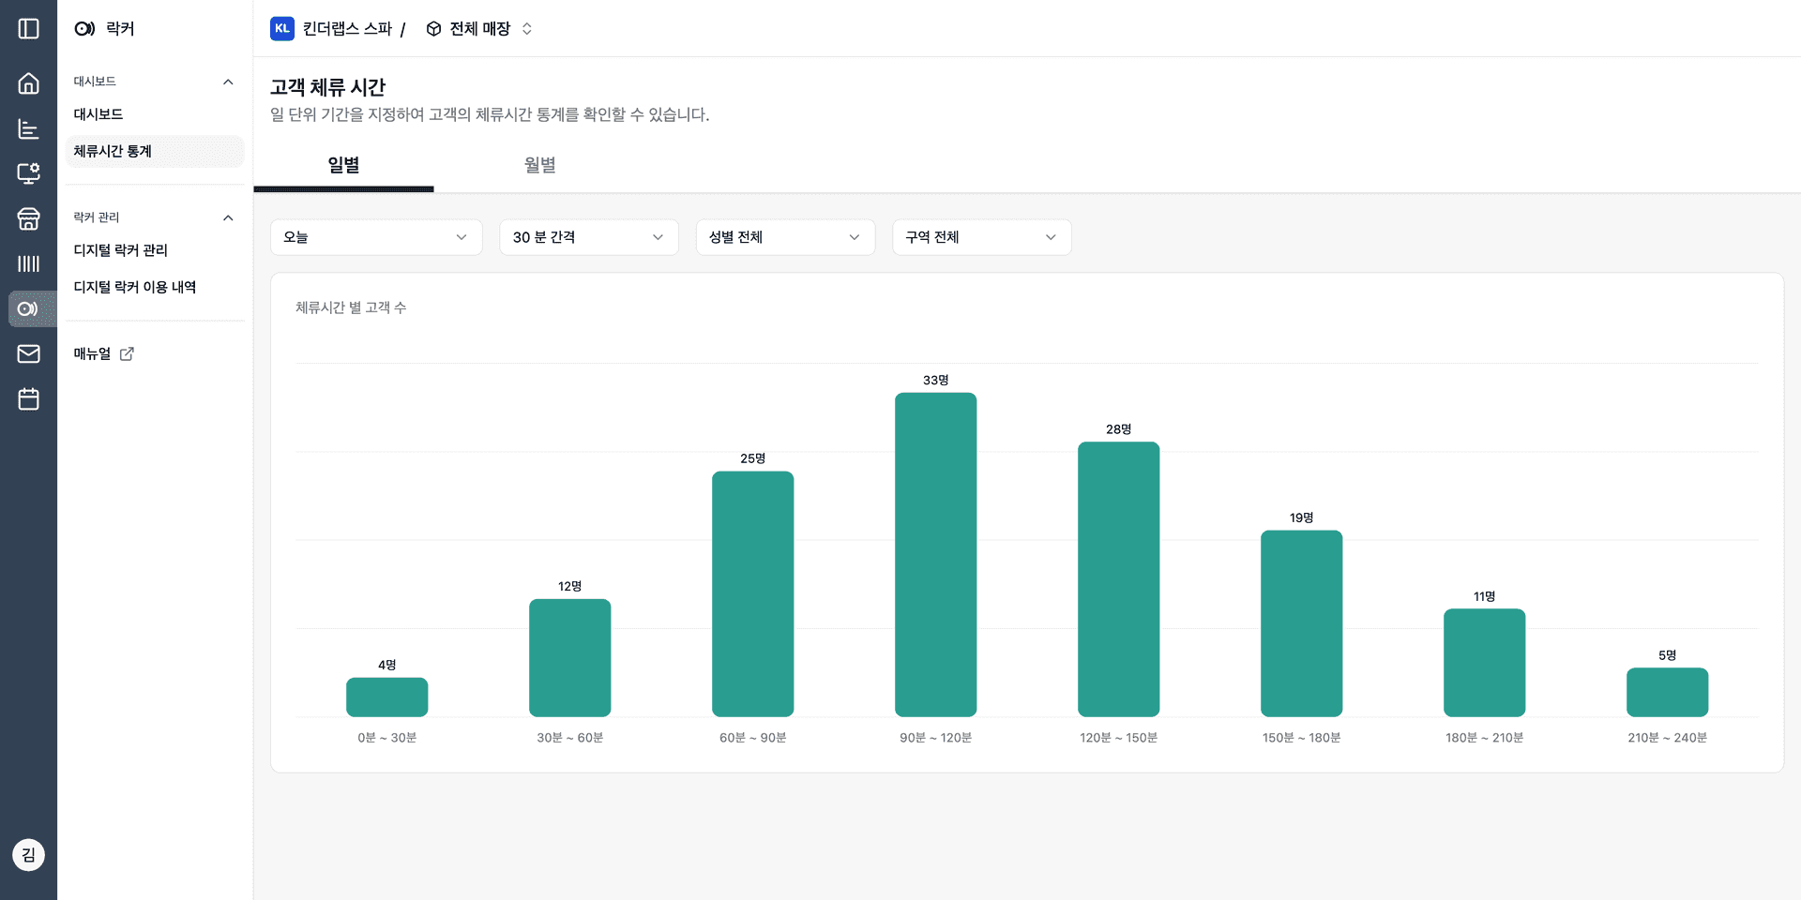Click the 0분 ~ 30분 bar
This screenshot has width=1801, height=900.
386,697
